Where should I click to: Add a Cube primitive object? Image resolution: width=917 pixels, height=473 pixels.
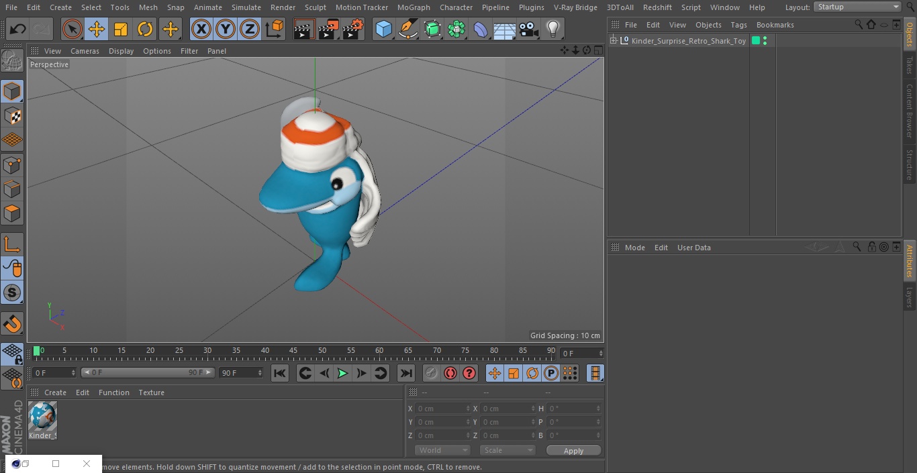(384, 29)
